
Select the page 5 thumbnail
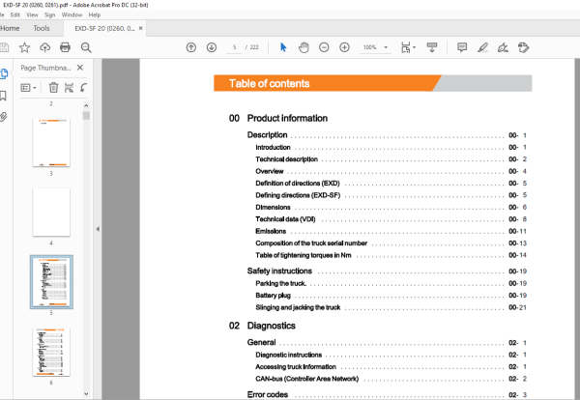[51, 282]
